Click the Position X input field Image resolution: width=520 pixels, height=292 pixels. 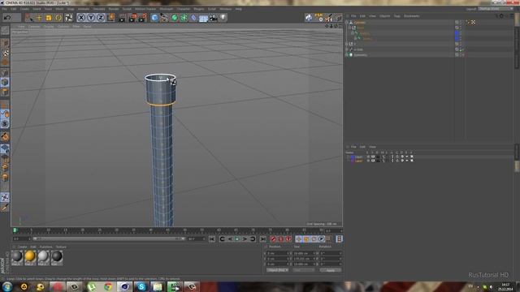[x=277, y=253]
